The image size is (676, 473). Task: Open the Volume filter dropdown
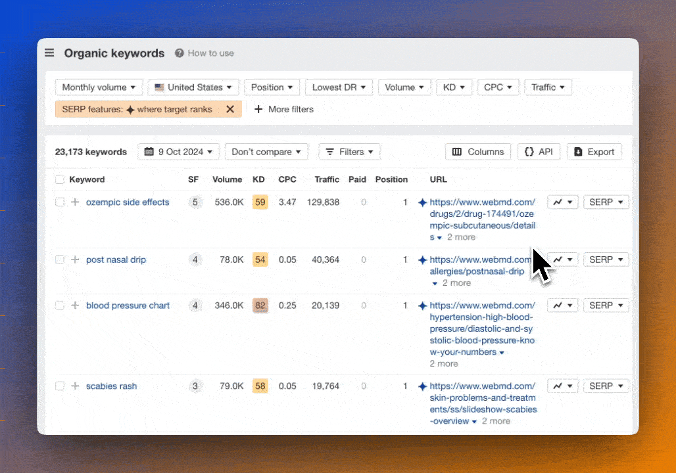tap(404, 87)
